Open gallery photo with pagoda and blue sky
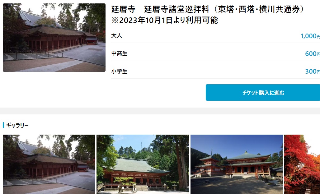 click(x=237, y=164)
